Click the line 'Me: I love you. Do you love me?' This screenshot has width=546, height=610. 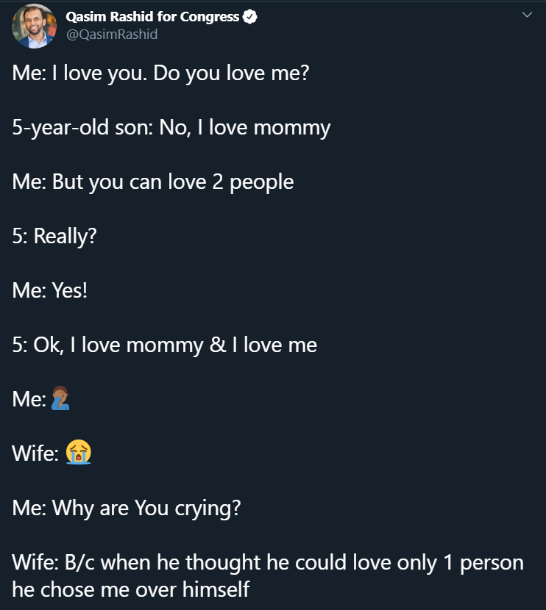160,73
